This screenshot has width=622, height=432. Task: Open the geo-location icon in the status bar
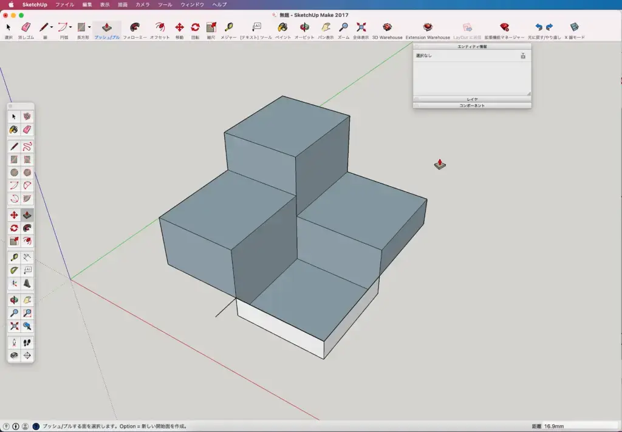point(6,427)
